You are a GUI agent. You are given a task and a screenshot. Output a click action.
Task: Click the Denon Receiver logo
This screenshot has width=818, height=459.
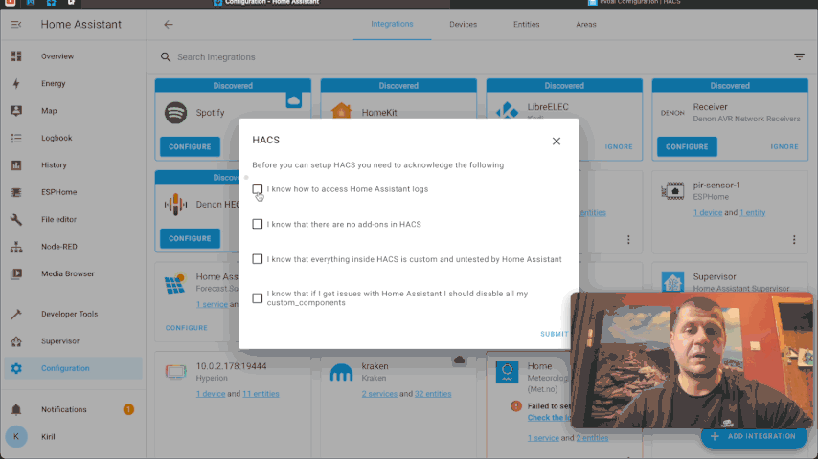click(672, 113)
